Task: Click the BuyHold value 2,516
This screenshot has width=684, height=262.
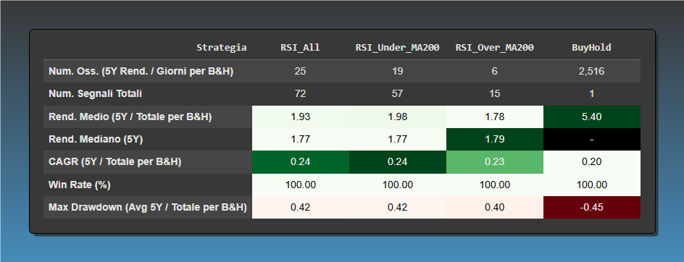Action: (x=591, y=72)
